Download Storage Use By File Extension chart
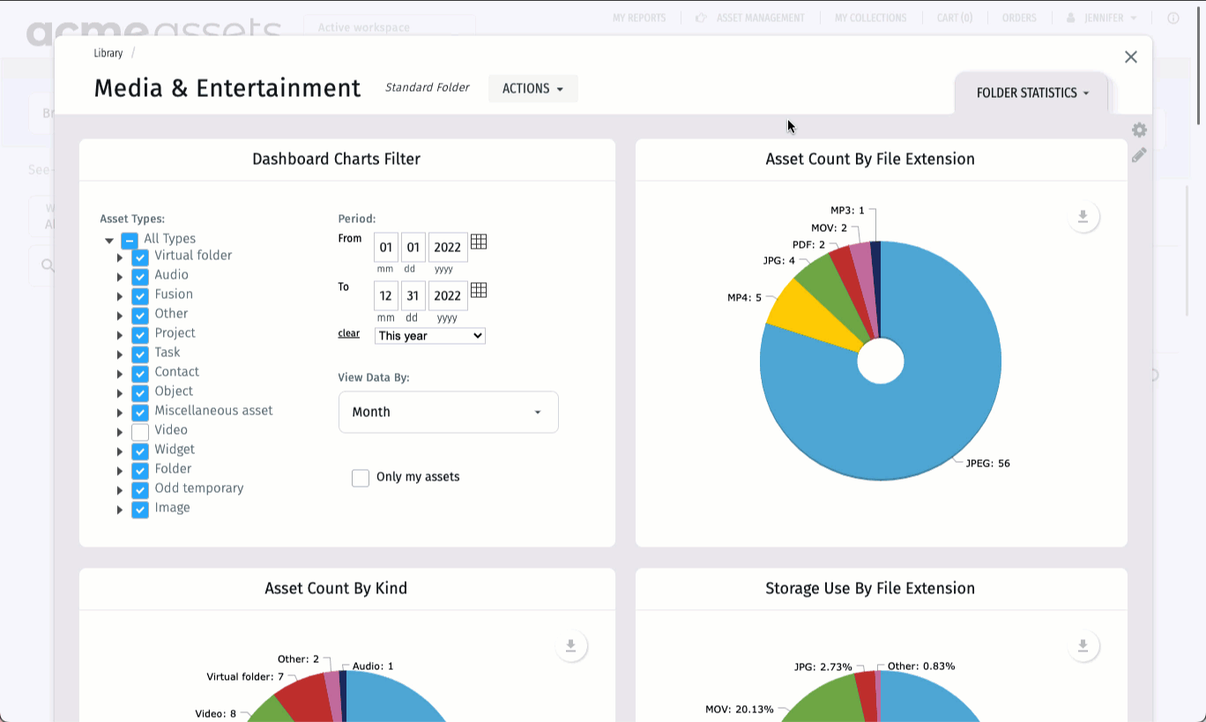This screenshot has width=1206, height=722. [x=1083, y=646]
